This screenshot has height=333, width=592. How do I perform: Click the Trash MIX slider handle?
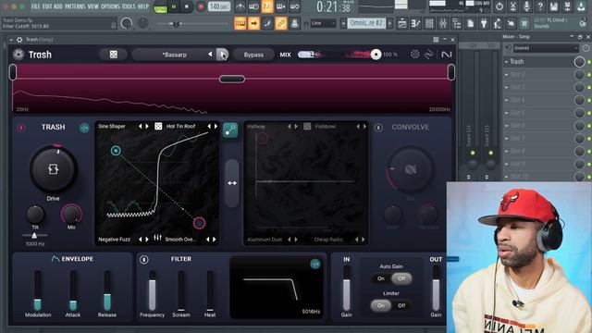pos(376,55)
